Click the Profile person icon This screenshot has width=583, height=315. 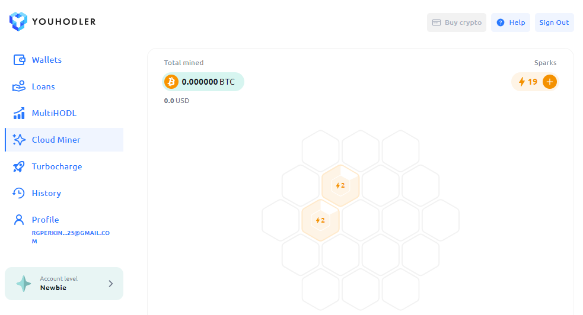(x=18, y=220)
